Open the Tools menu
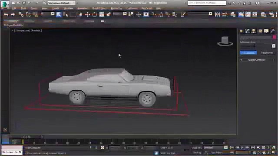The height and width of the screenshot is (156, 278). point(23,8)
